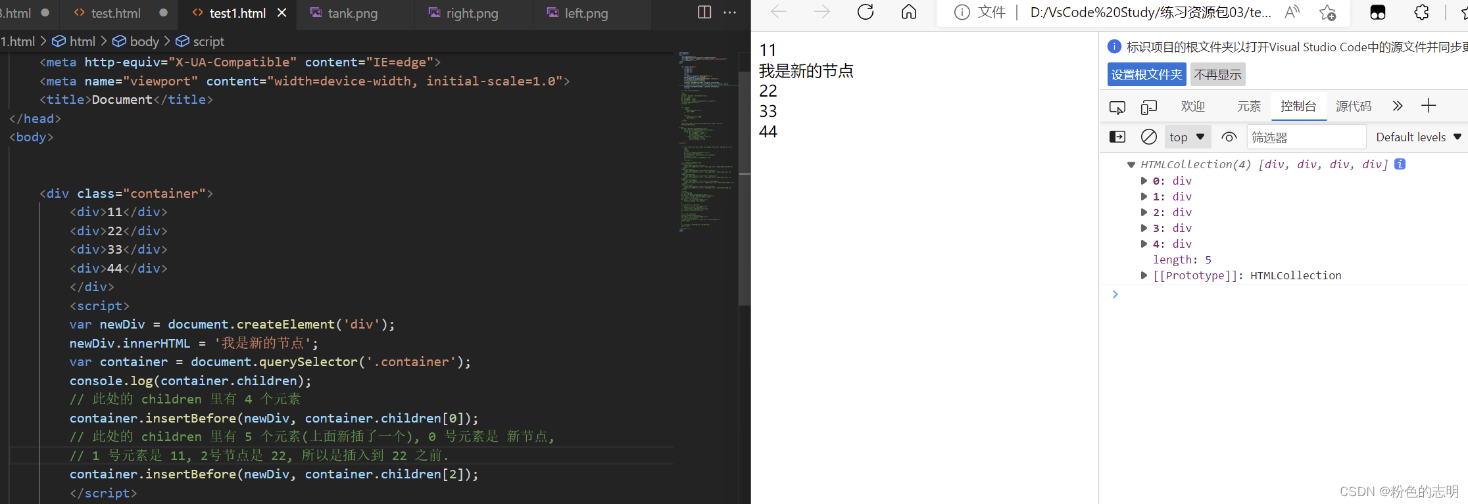
Task: Show more DevTools tabs chevron
Action: [x=1398, y=106]
